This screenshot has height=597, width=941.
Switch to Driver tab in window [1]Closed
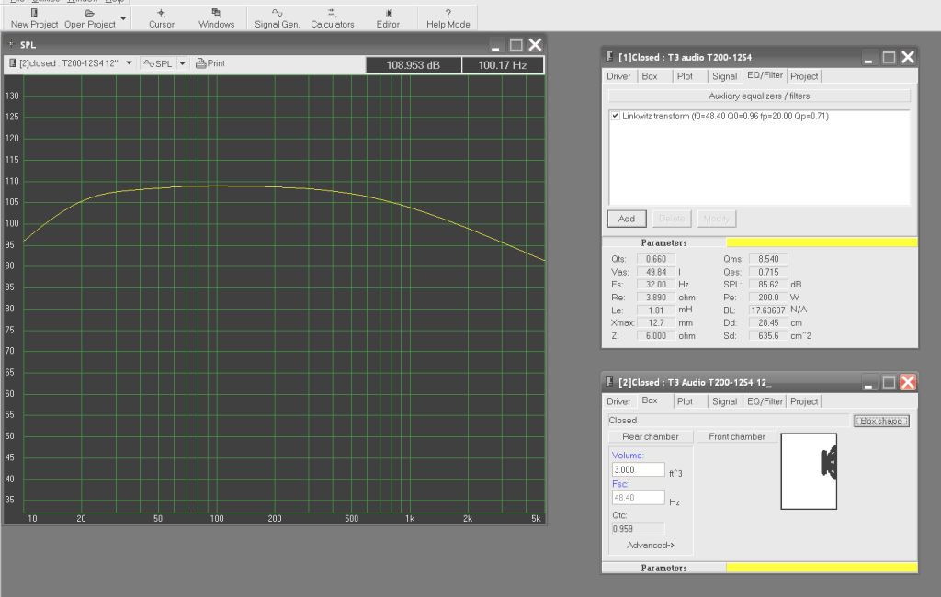coord(618,76)
